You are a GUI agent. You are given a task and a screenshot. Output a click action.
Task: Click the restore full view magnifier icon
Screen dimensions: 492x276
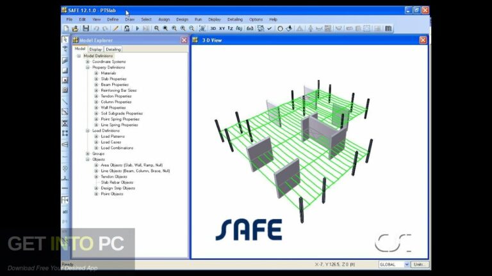point(165,29)
